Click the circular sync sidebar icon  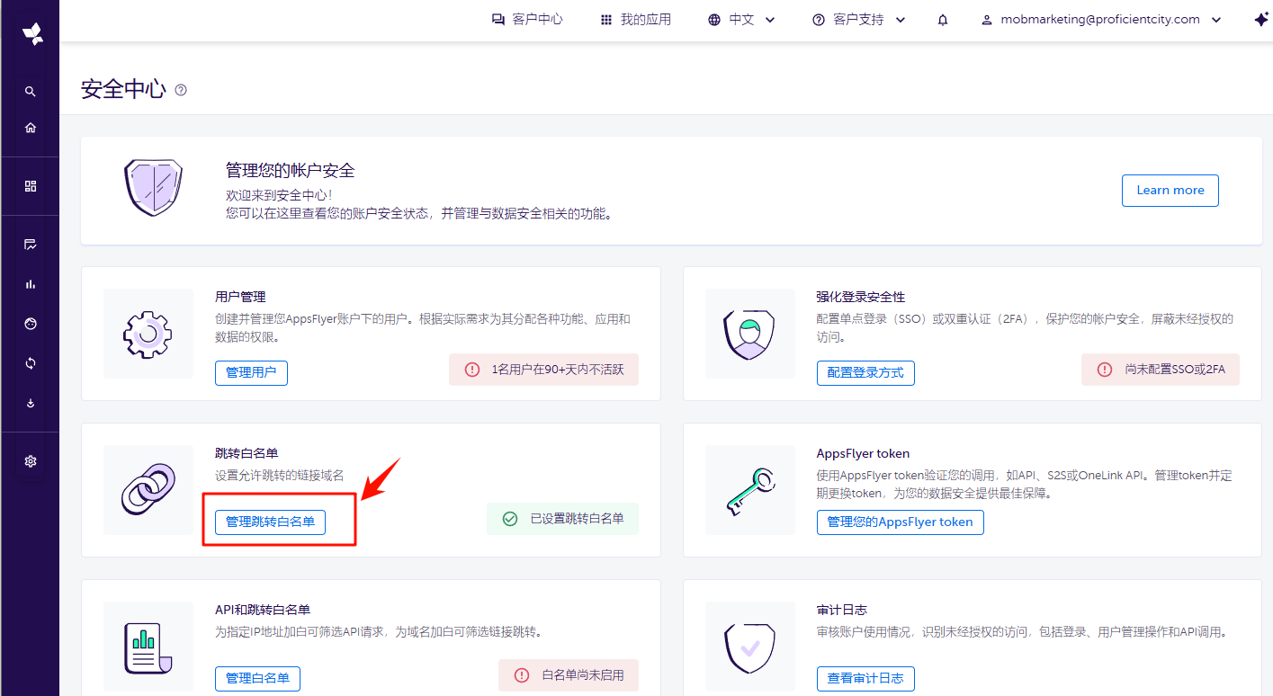point(30,363)
